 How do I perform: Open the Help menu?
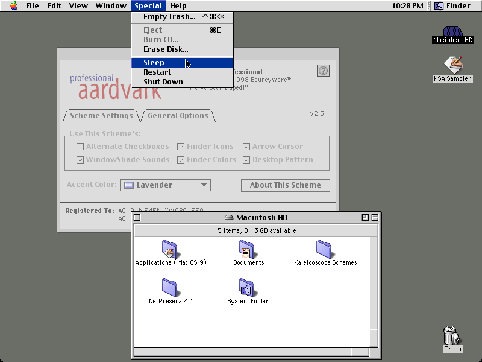[x=178, y=6]
